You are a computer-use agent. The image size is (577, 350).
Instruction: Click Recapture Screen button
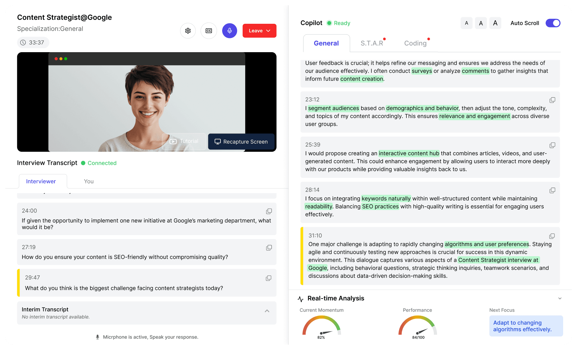[x=241, y=142]
